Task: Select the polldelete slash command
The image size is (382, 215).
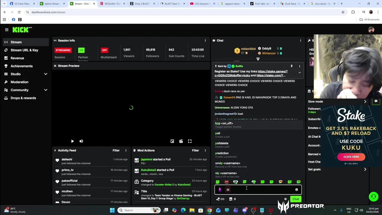Action: [x=258, y=145]
